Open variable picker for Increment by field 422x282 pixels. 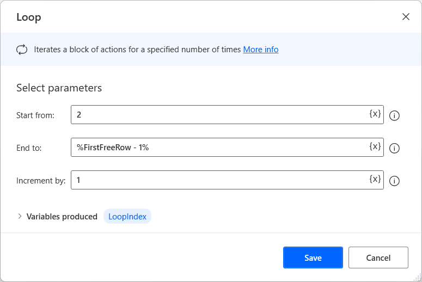tap(375, 180)
